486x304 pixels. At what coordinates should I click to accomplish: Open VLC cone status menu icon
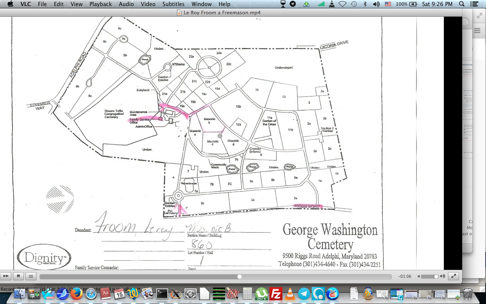tap(331, 4)
